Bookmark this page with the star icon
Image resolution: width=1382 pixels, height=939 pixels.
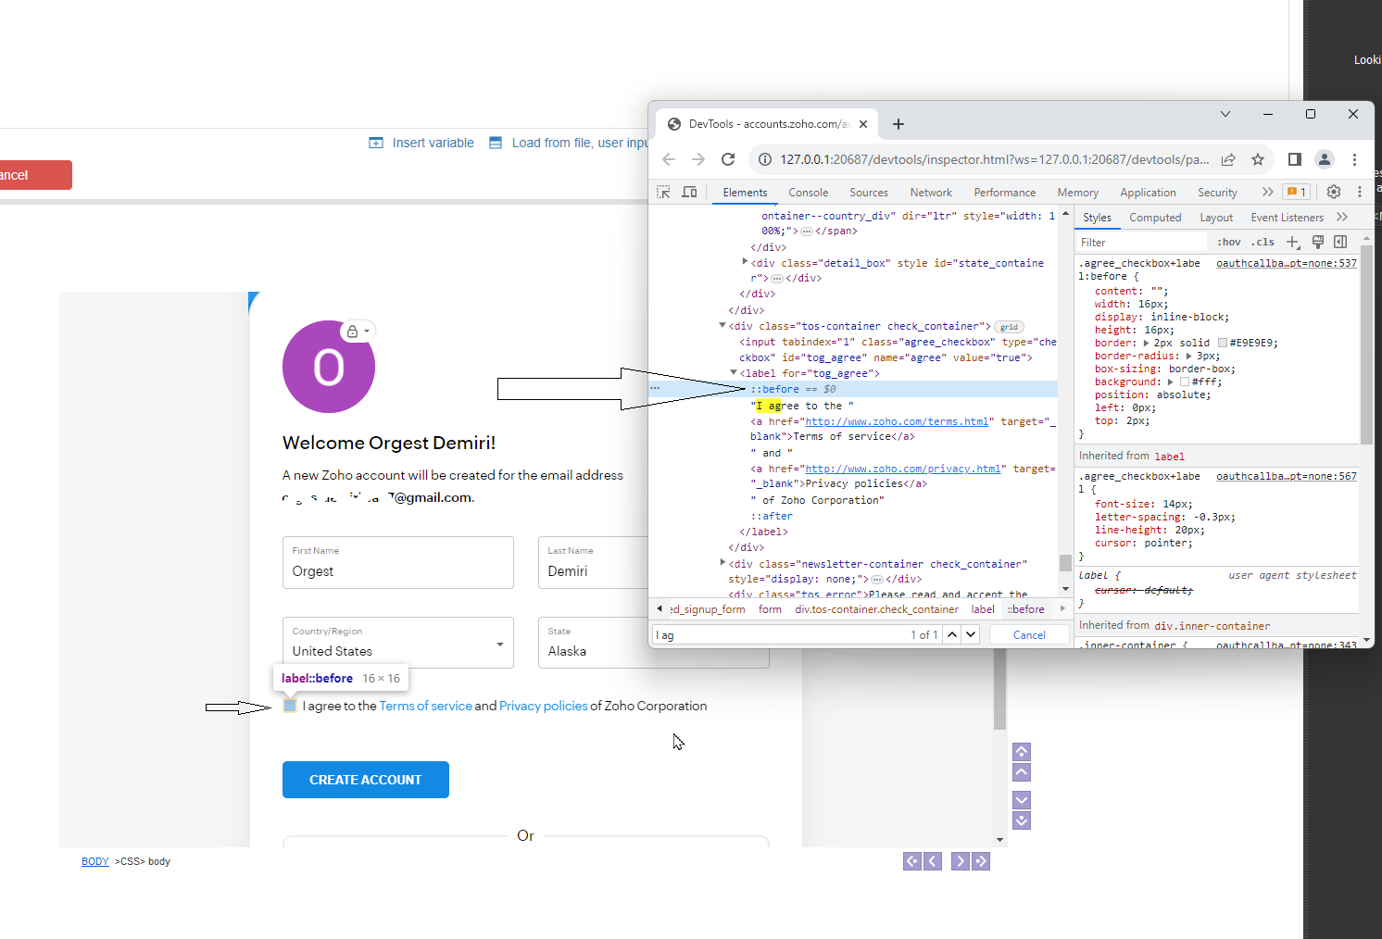coord(1257,159)
